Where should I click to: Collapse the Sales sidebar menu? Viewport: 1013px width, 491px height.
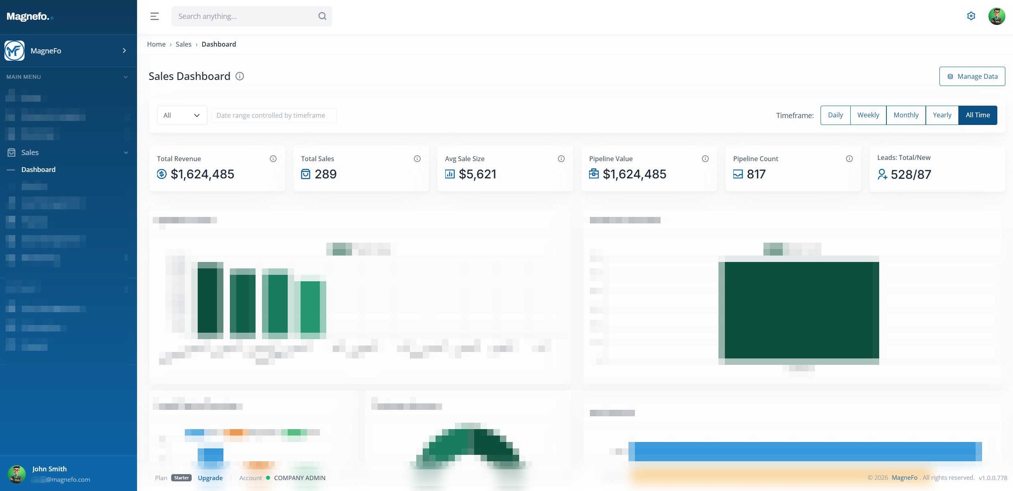pyautogui.click(x=126, y=153)
